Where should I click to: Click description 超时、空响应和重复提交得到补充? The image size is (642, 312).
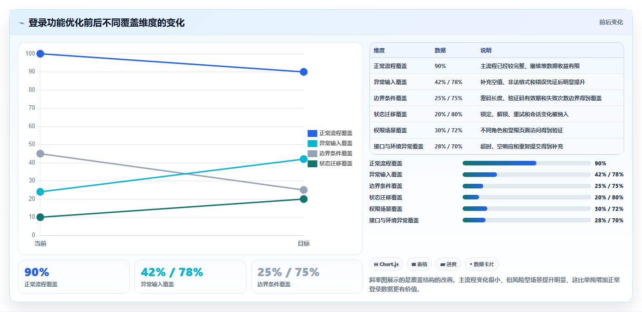[x=522, y=147]
